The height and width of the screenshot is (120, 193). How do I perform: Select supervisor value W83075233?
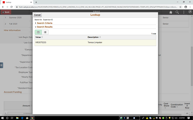tap(41, 42)
